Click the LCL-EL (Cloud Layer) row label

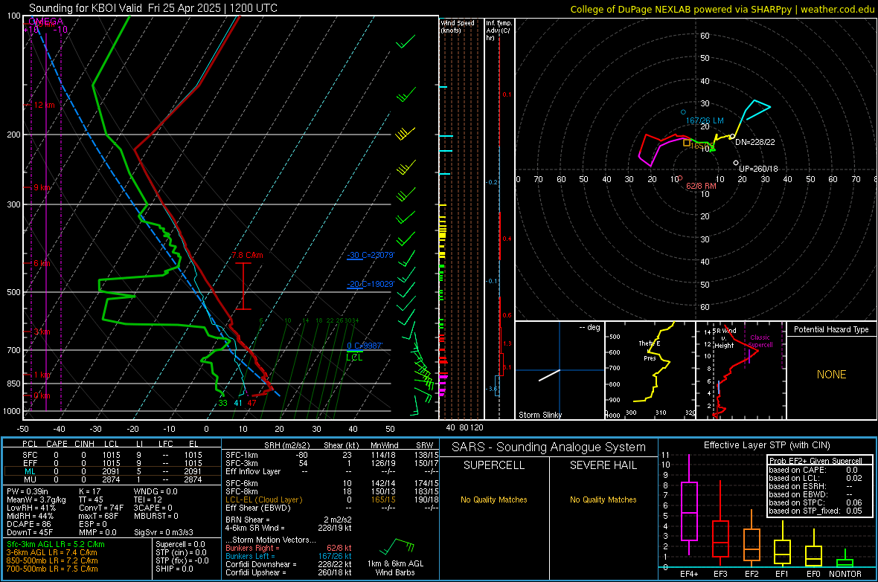pos(263,499)
